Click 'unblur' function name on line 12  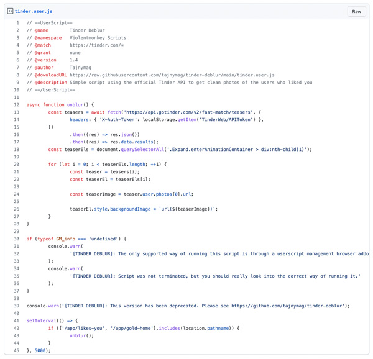(x=75, y=105)
